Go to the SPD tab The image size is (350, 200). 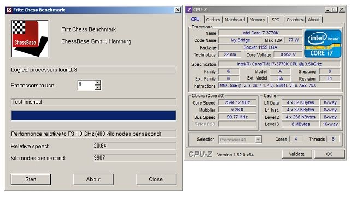[276, 20]
